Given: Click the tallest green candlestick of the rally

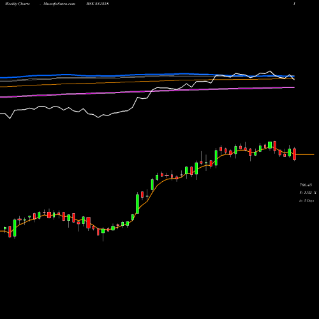Looking at the screenshot, I should [x=137, y=204].
